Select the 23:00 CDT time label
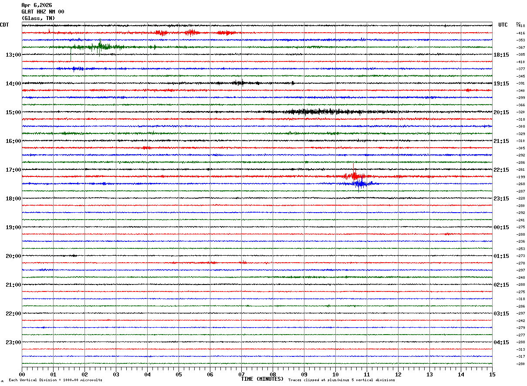The height and width of the screenshot is (386, 527). point(14,342)
